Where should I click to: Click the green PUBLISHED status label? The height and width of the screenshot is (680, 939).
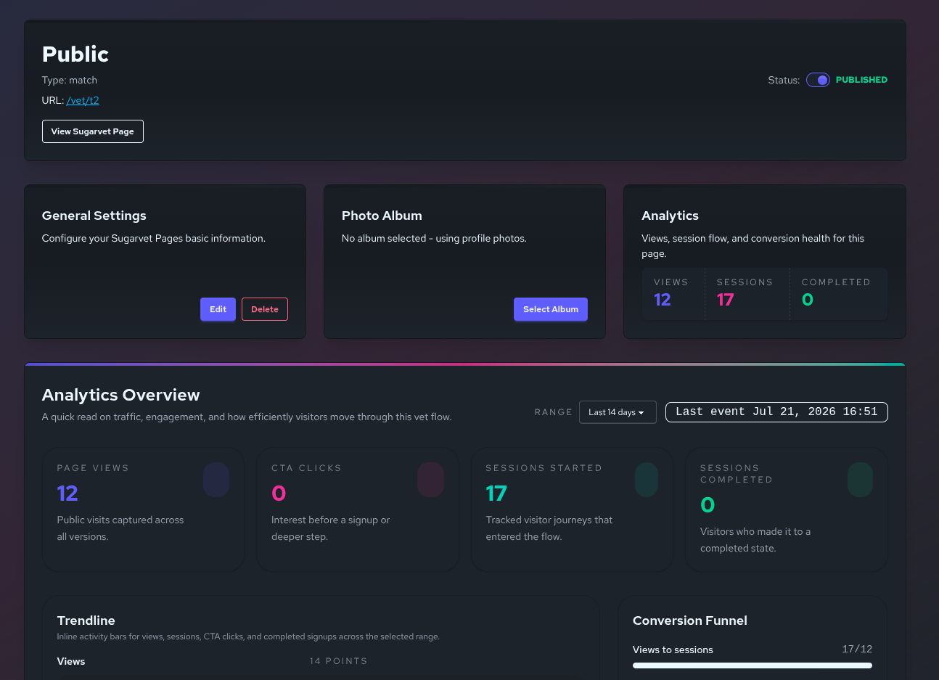[861, 80]
